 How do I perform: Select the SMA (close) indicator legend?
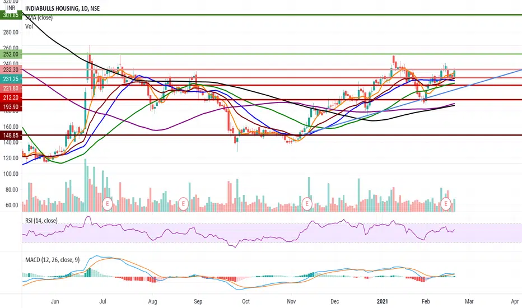click(x=39, y=18)
